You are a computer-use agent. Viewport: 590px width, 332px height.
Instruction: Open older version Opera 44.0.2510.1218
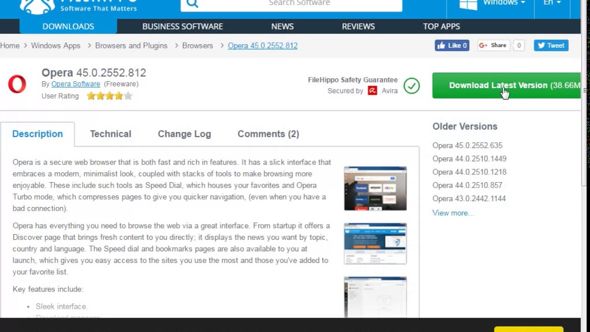click(469, 172)
